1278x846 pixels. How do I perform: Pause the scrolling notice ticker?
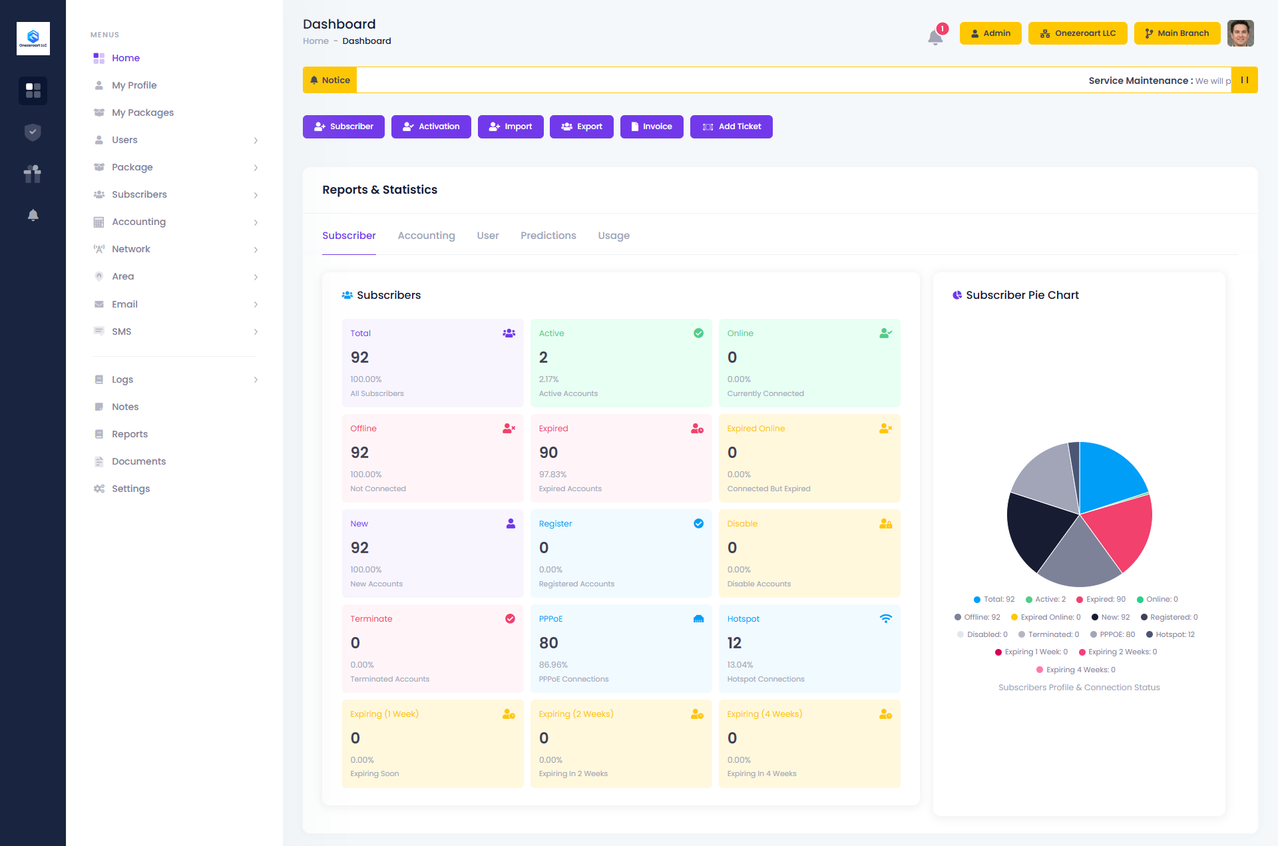1244,80
